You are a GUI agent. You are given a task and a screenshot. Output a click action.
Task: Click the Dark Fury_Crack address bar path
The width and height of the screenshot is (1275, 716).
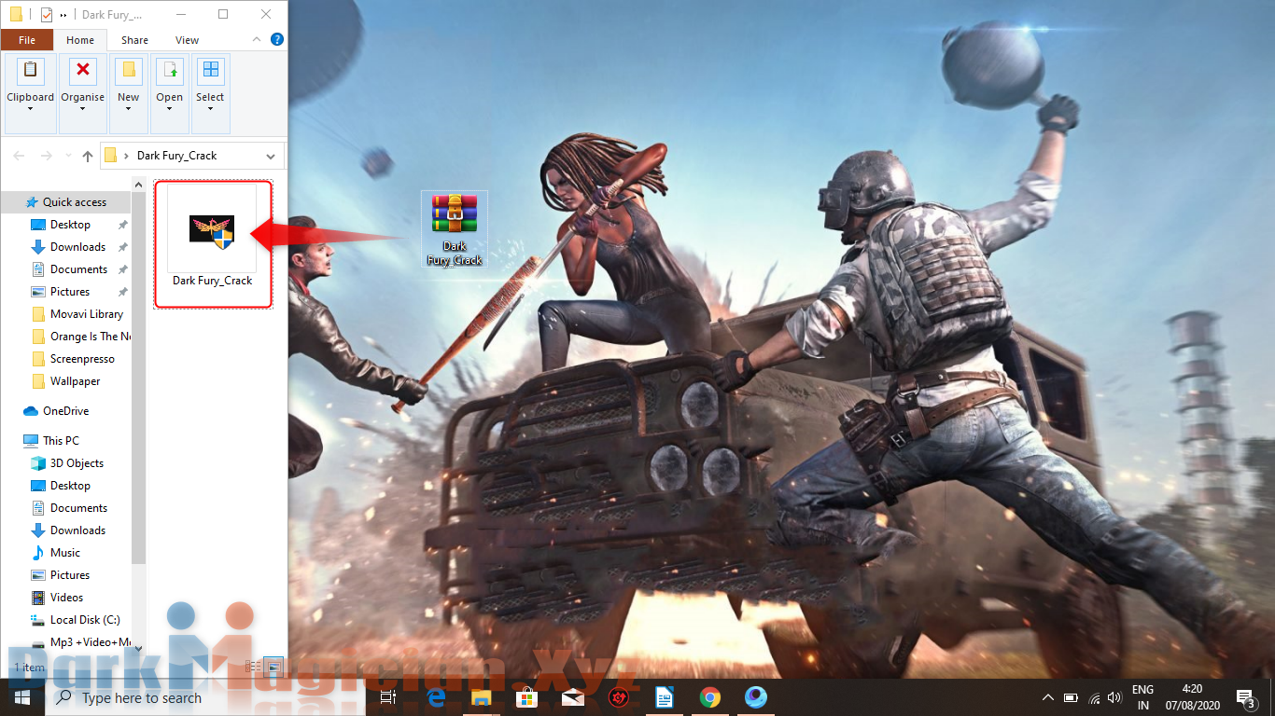[176, 156]
